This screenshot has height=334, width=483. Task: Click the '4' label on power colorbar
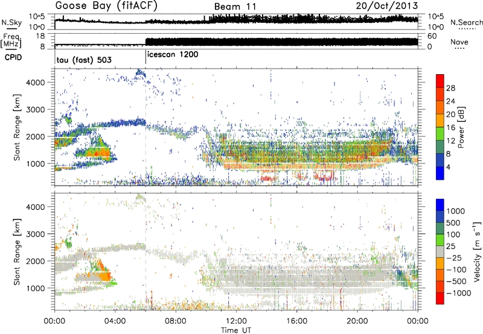[449, 167]
